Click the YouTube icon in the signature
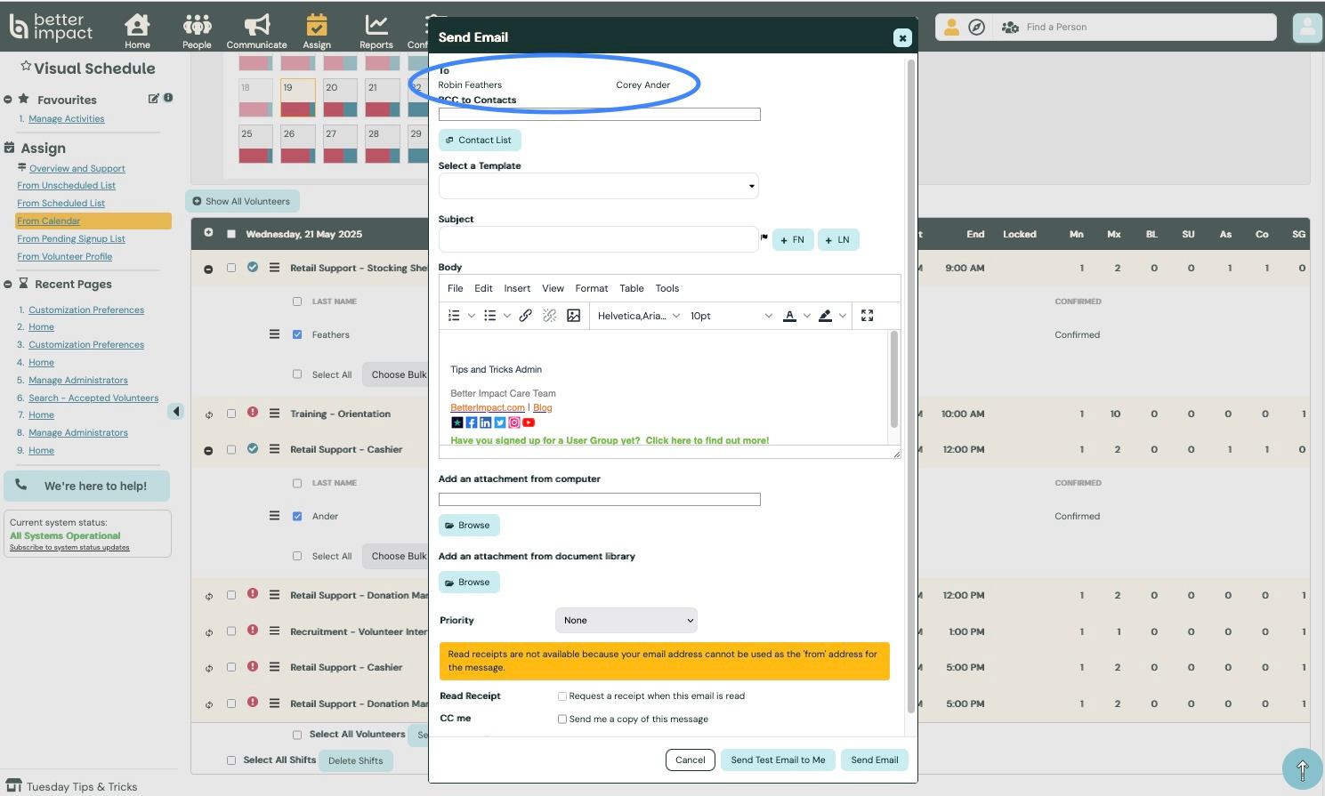This screenshot has width=1325, height=796. (529, 422)
